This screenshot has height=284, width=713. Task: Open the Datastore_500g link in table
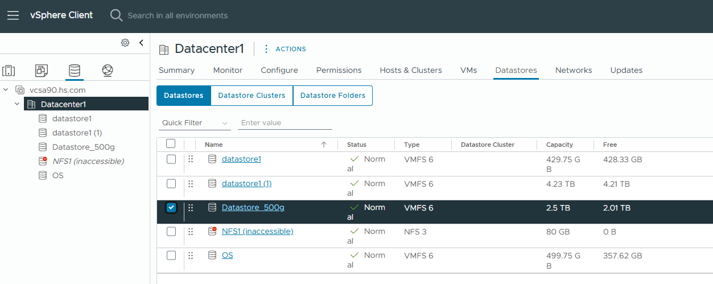click(x=253, y=207)
